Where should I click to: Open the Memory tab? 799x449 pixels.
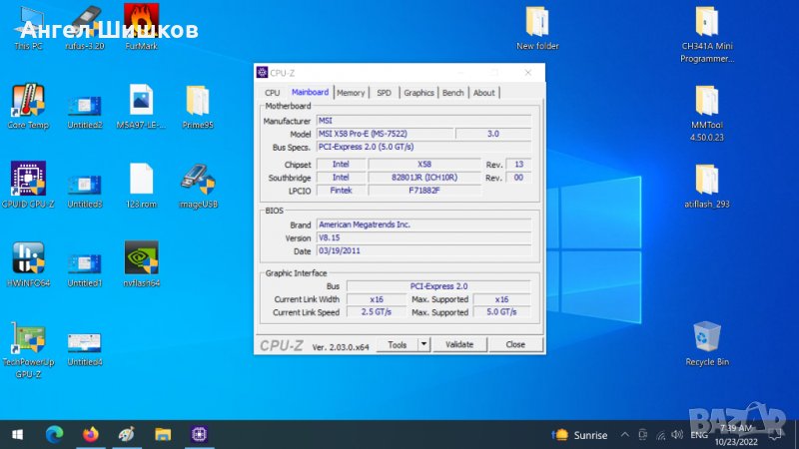coord(351,93)
